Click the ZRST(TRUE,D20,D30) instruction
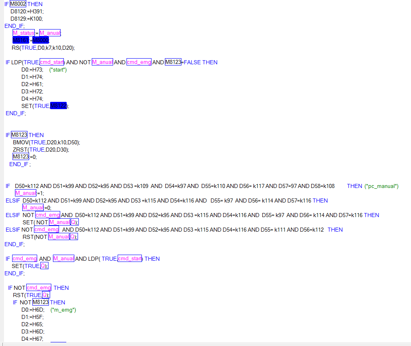This screenshot has height=346, width=411. tap(41, 150)
